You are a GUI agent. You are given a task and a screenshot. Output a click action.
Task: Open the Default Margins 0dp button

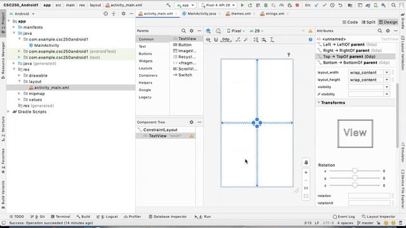[226, 39]
